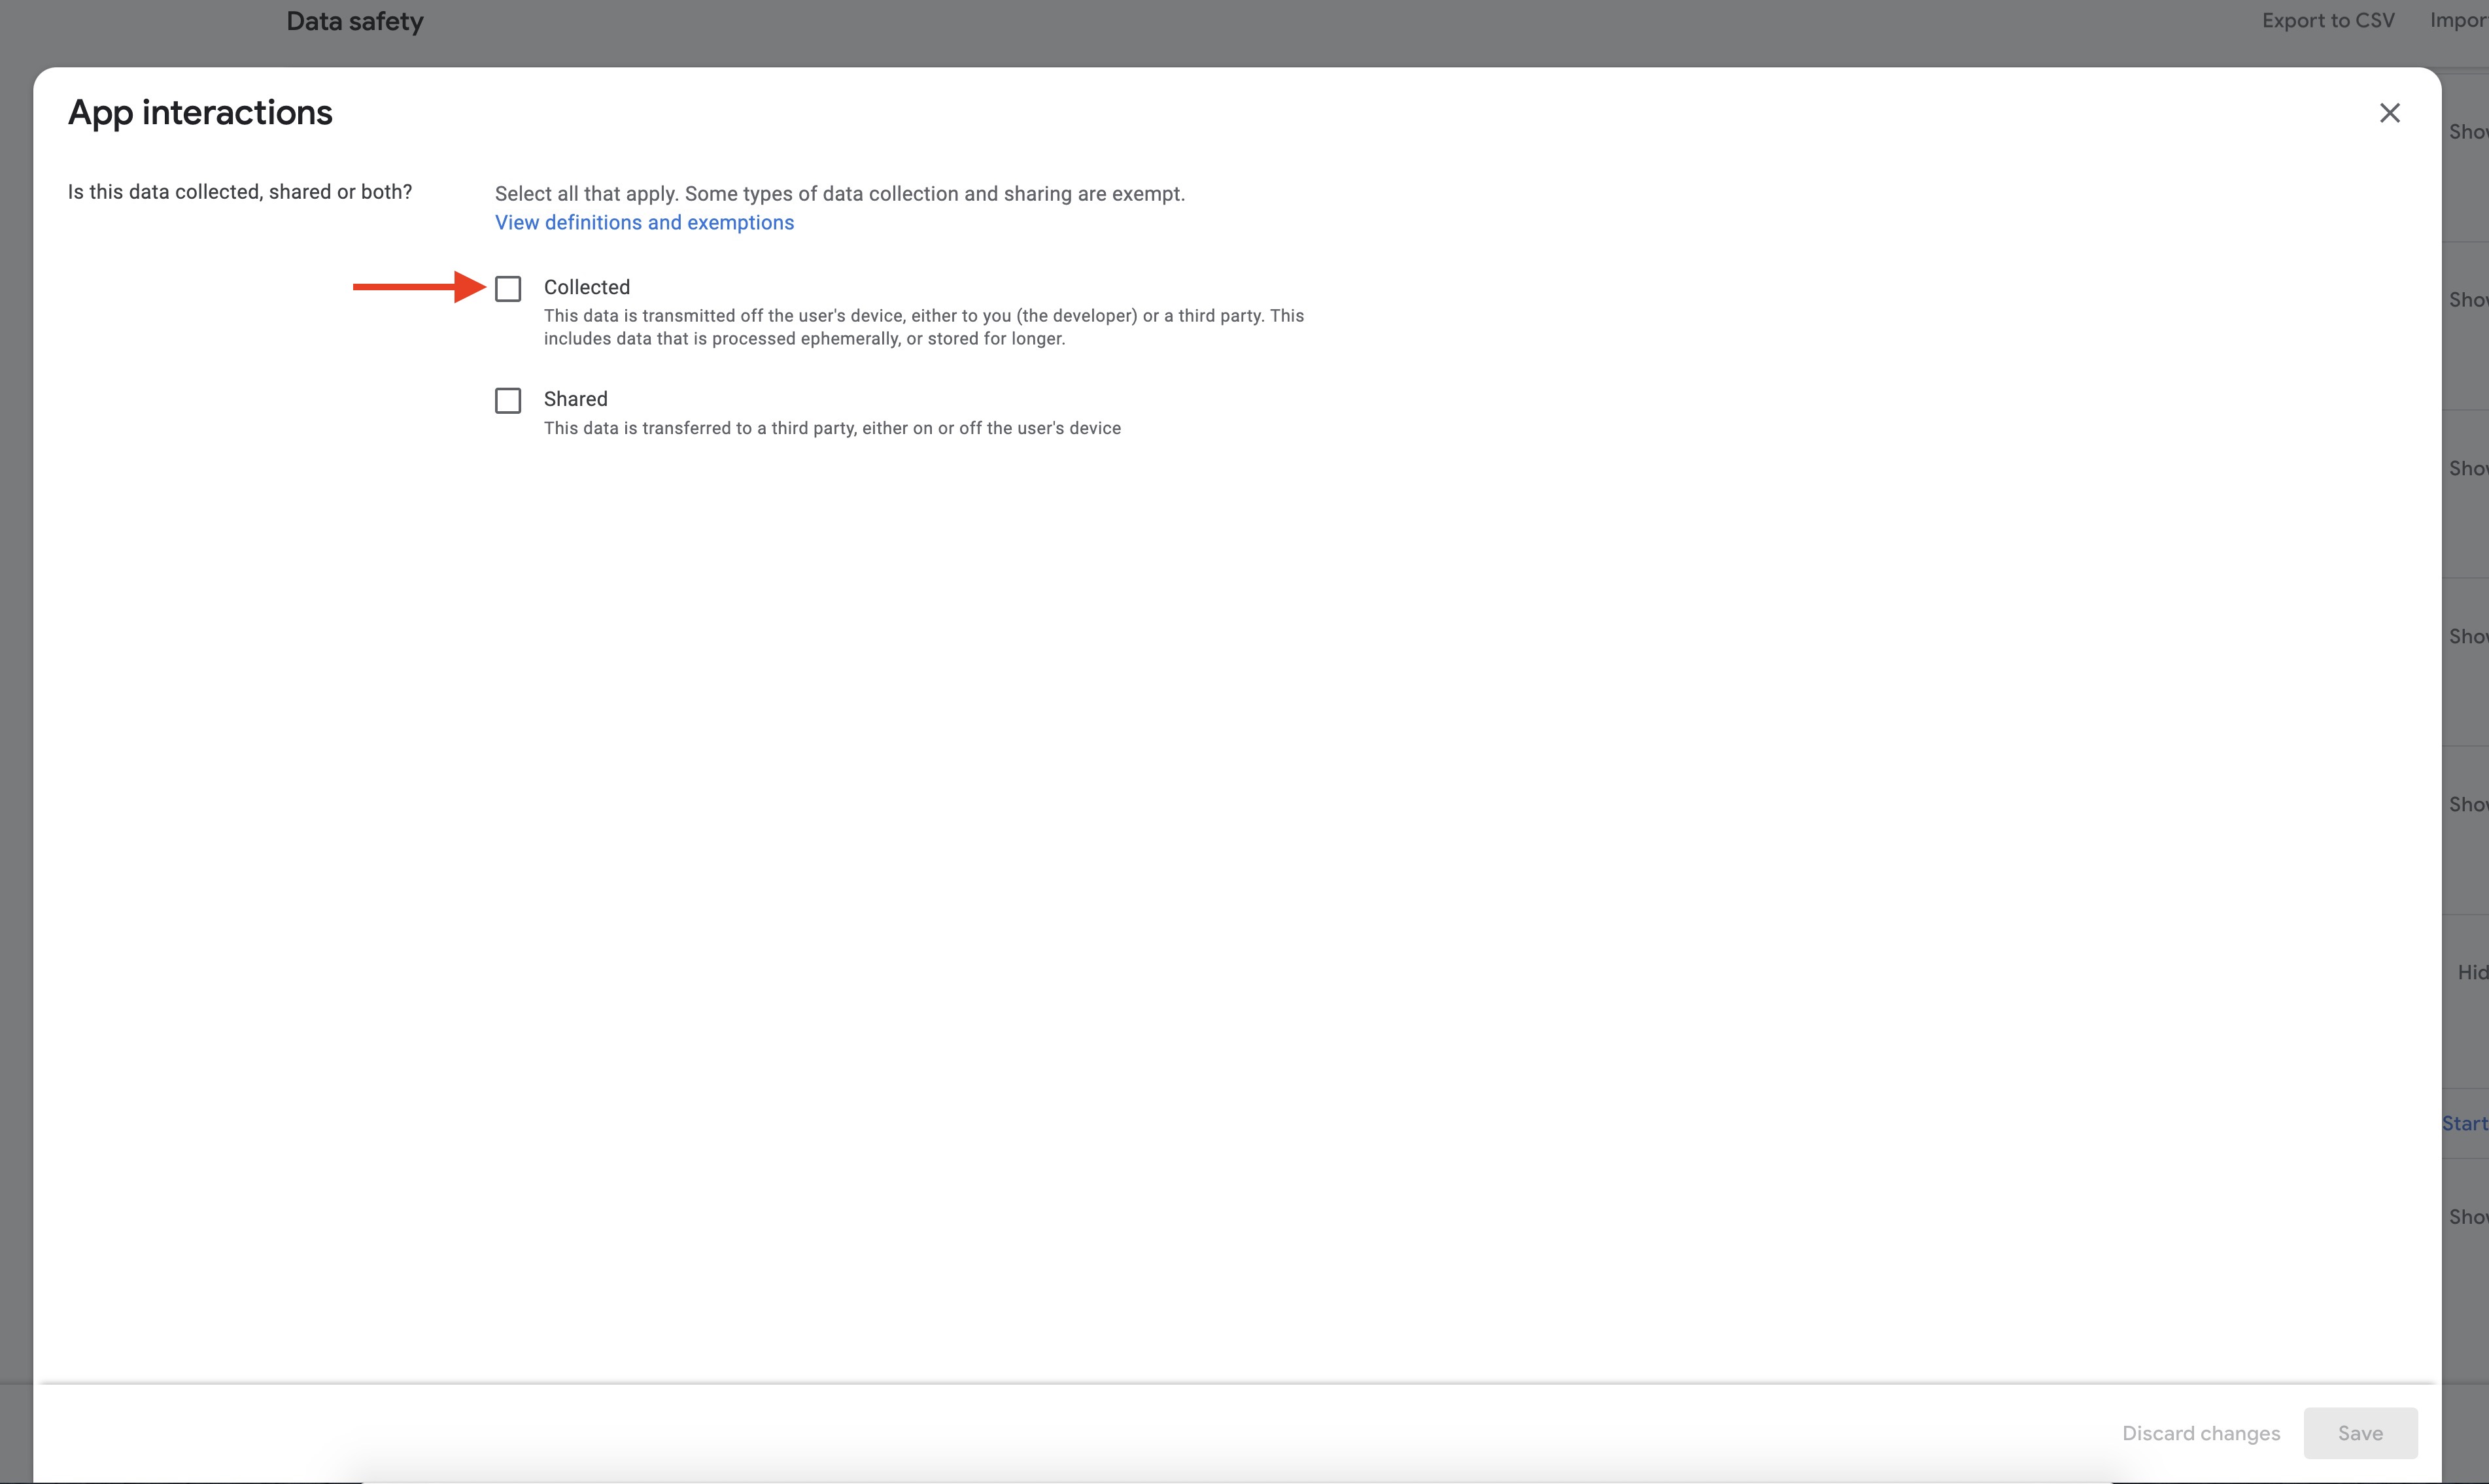Click the Shared description sentence
The height and width of the screenshot is (1484, 2489).
(833, 428)
